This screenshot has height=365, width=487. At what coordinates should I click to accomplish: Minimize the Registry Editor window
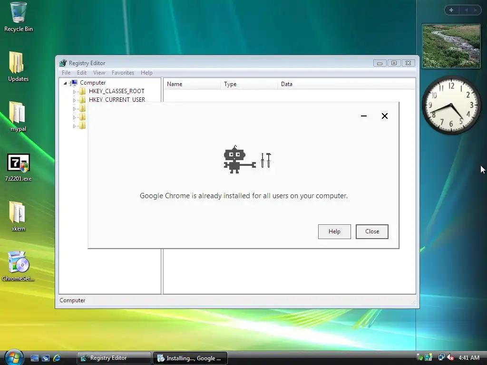pyautogui.click(x=380, y=63)
